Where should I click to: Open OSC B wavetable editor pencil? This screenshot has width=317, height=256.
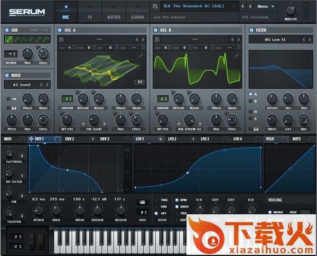tap(236, 55)
